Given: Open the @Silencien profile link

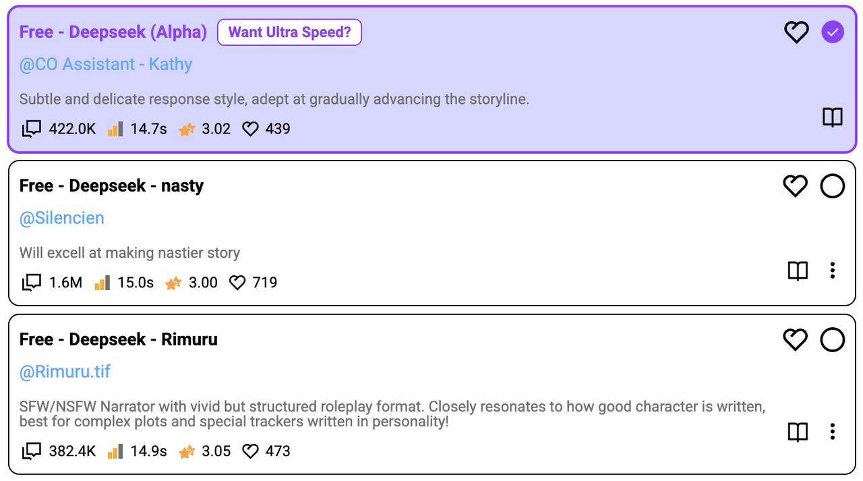Looking at the screenshot, I should click(x=62, y=219).
